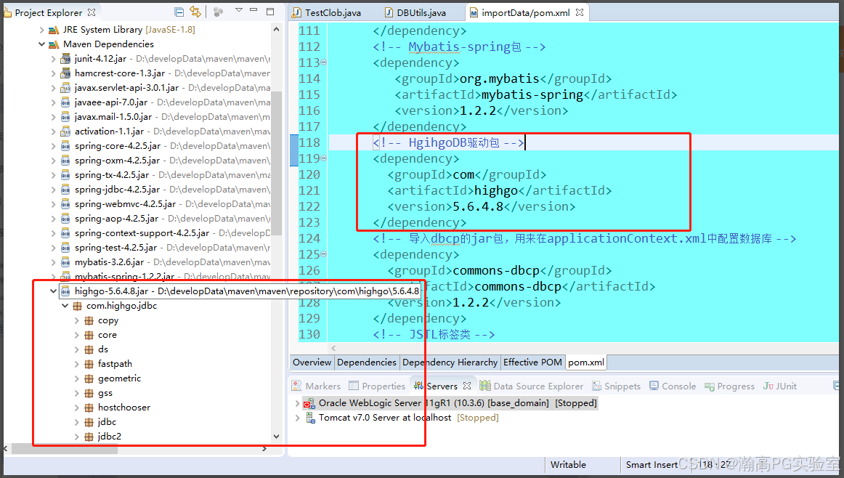Select the pom.xml source tab
This screenshot has width=844, height=478.
point(586,362)
